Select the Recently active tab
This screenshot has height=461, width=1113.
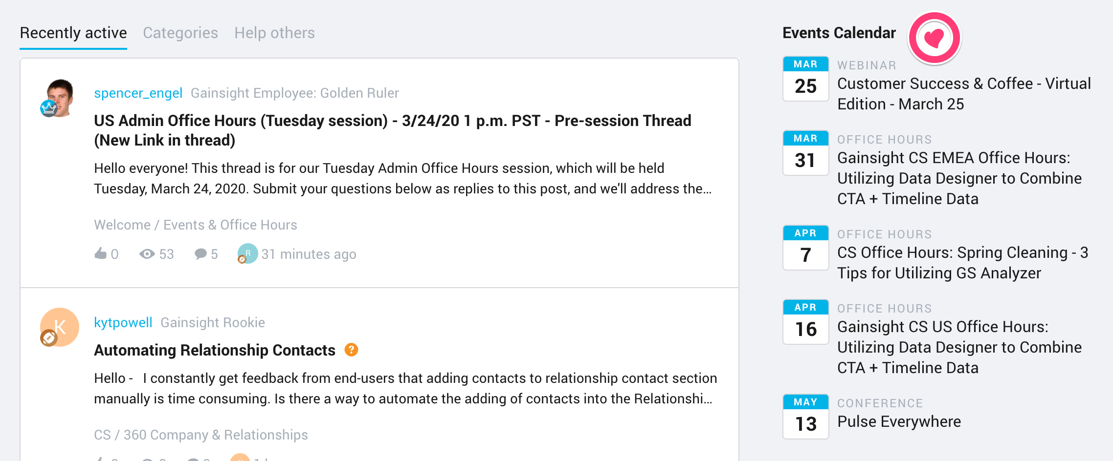point(73,33)
